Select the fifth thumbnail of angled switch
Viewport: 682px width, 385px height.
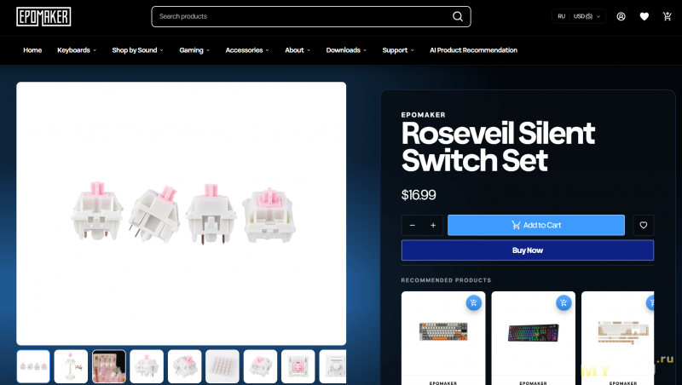pos(184,366)
